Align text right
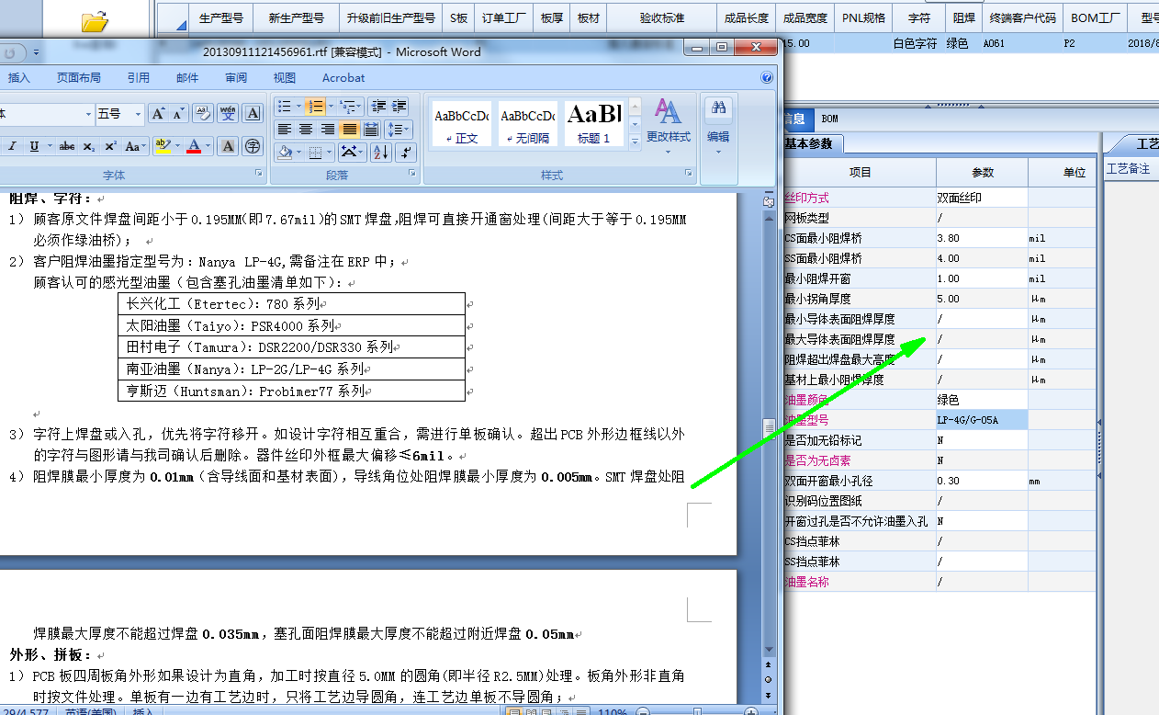 [x=328, y=130]
